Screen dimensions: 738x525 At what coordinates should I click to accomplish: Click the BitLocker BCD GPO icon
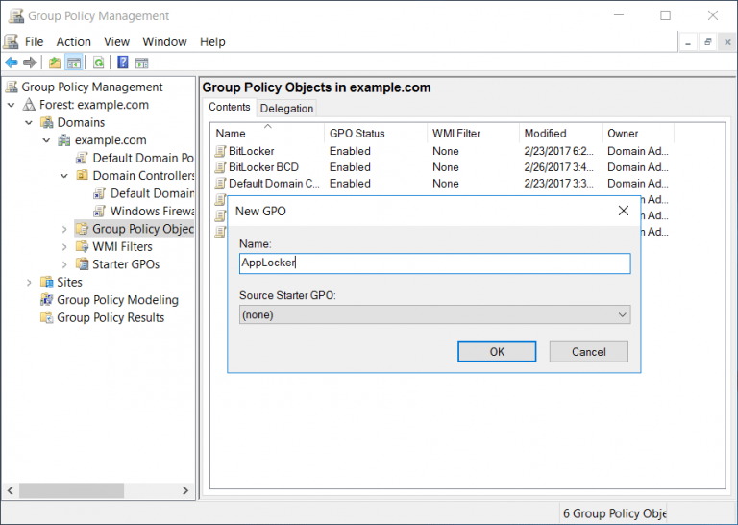pyautogui.click(x=220, y=167)
